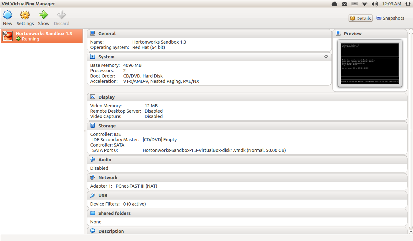
Task: Click the 4096 MB base memory value
Action: (x=132, y=65)
